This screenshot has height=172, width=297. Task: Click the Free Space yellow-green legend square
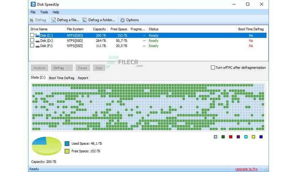click(x=67, y=151)
